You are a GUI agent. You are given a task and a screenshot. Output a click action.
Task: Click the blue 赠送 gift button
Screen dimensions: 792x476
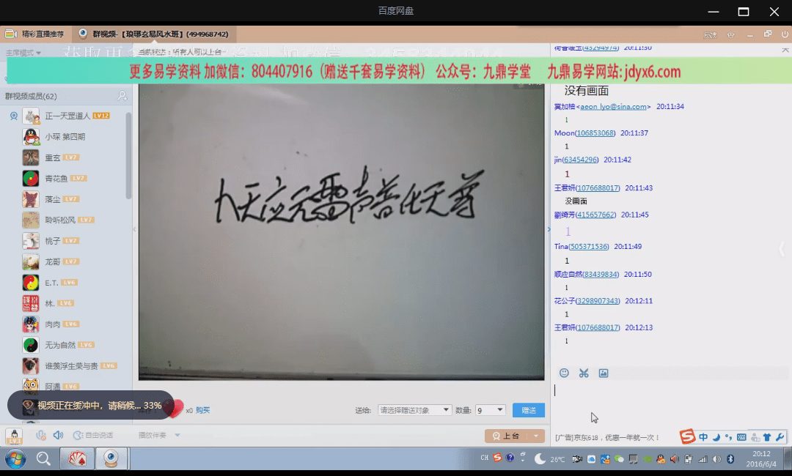(528, 410)
